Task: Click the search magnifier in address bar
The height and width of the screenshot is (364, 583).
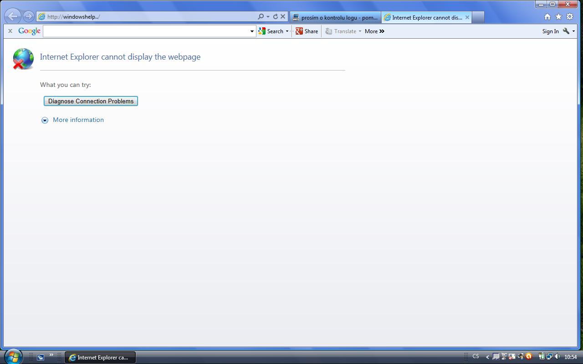Action: pos(261,16)
